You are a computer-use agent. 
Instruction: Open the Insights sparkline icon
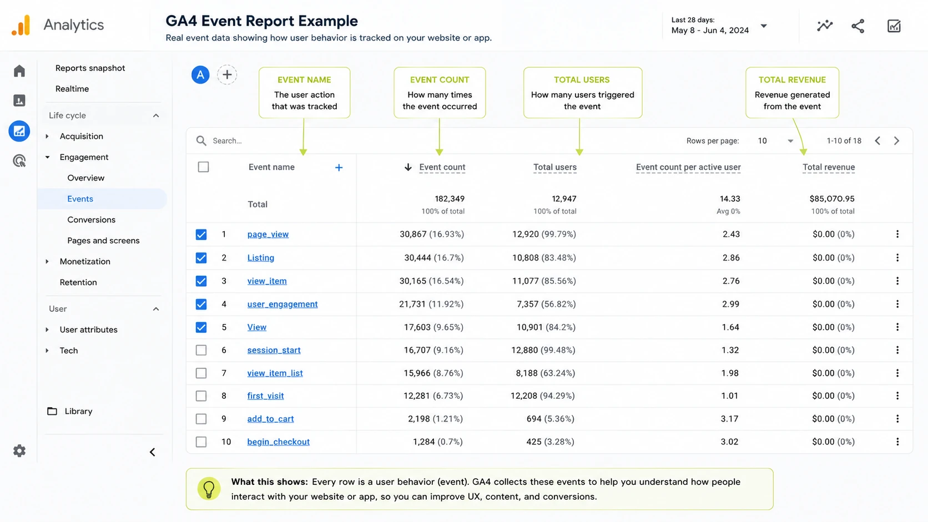pyautogui.click(x=825, y=26)
